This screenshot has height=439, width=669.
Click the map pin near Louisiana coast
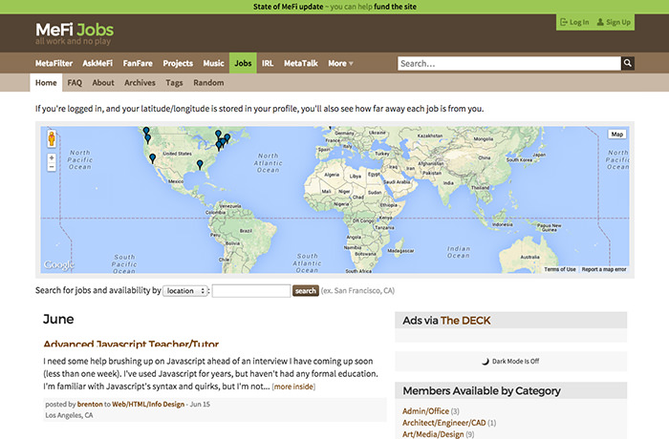(x=200, y=164)
